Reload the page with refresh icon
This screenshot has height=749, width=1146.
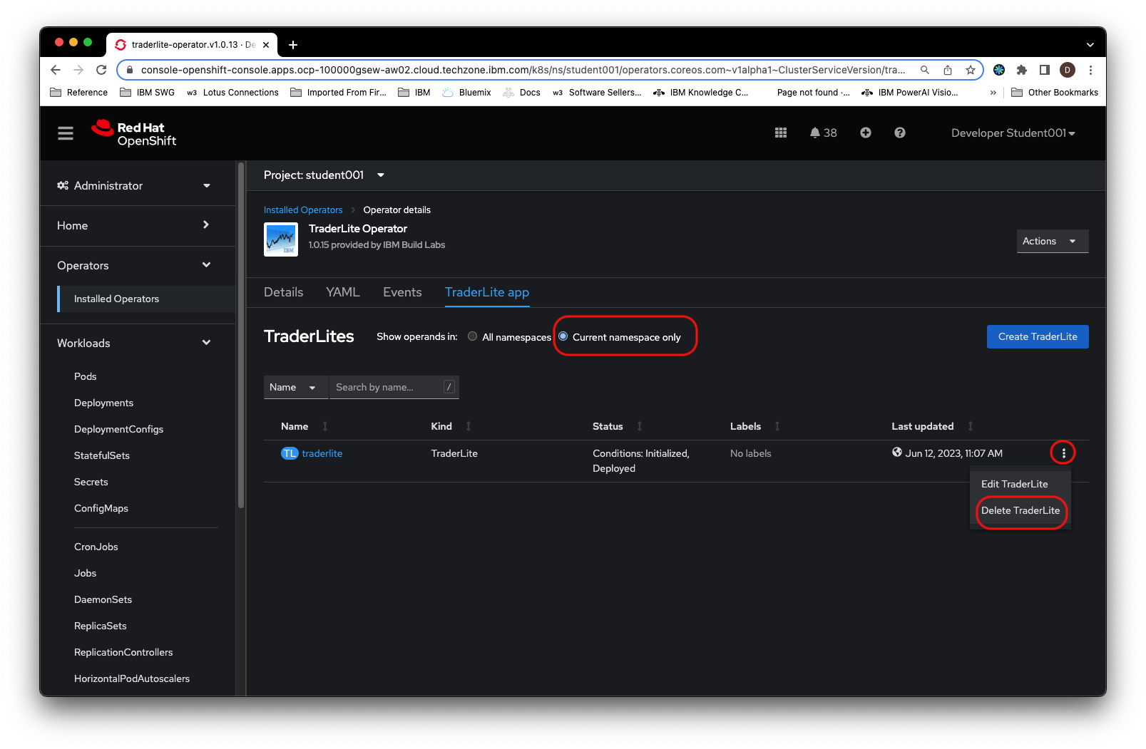point(101,70)
